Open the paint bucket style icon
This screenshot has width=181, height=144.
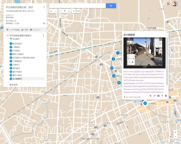pyautogui.click(x=150, y=96)
